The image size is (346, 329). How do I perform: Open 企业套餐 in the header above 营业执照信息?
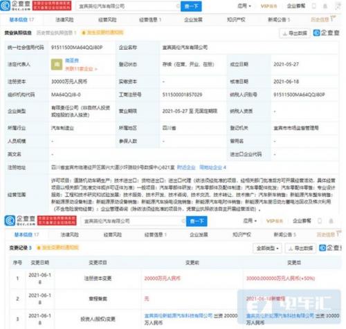[296, 6]
